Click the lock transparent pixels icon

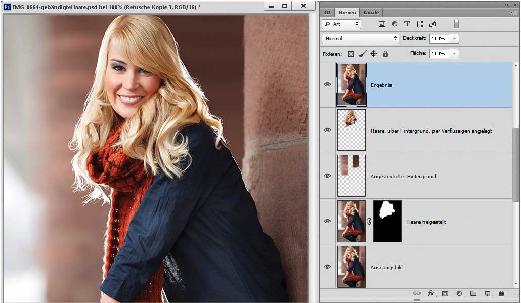351,54
